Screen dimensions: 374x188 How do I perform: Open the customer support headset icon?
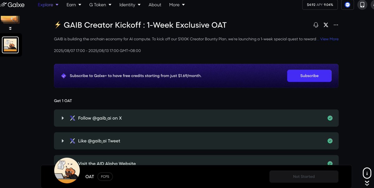(316, 25)
